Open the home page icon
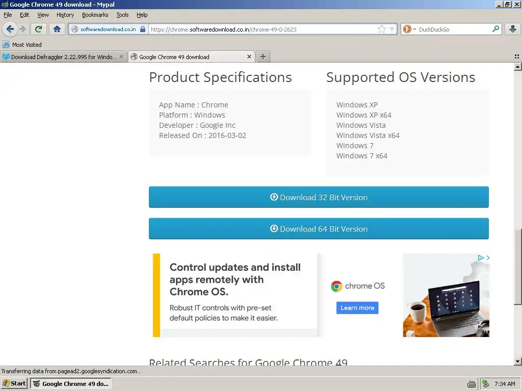Image resolution: width=522 pixels, height=391 pixels. click(57, 29)
